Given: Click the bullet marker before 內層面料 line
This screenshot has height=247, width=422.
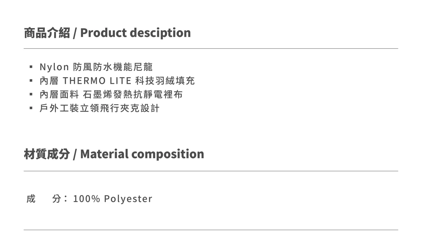Looking at the screenshot, I should (x=31, y=94).
